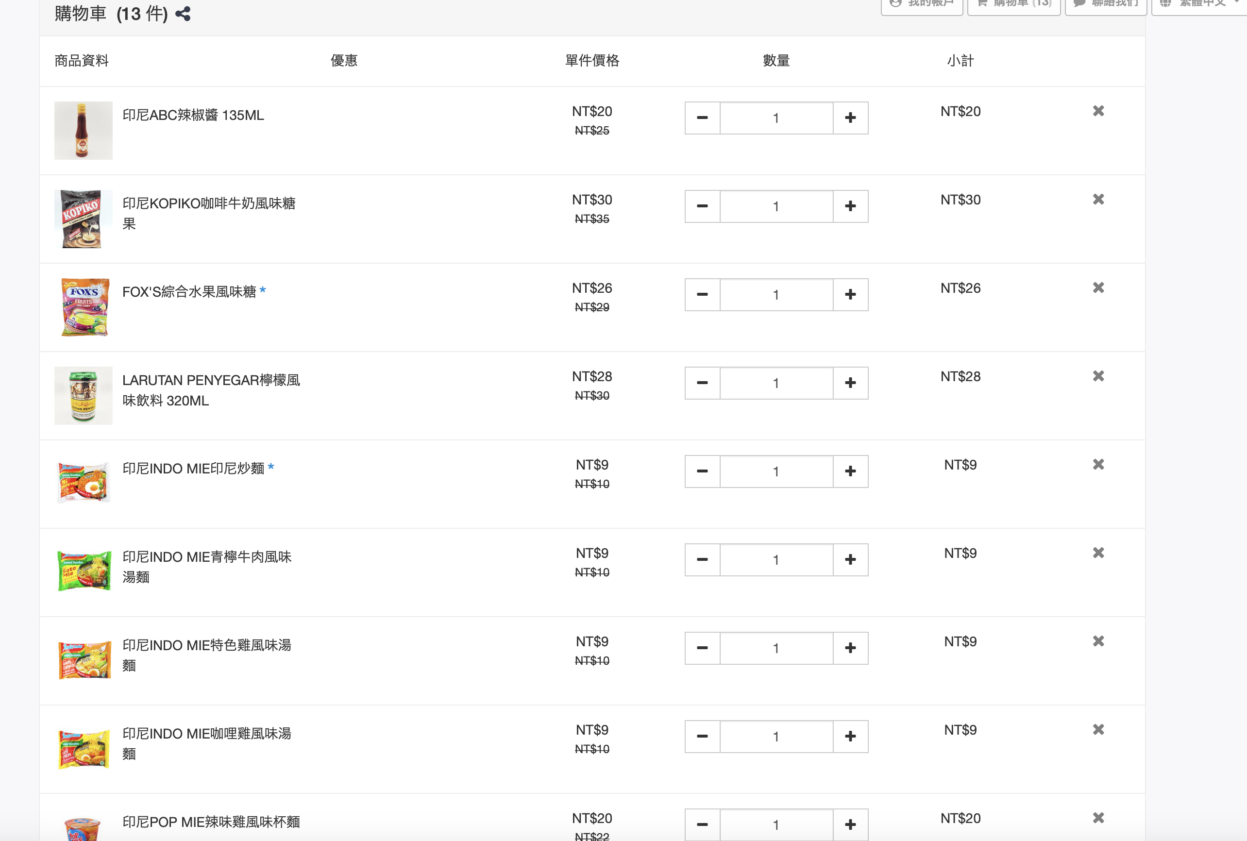The image size is (1247, 841).
Task: Increase quantity of INDO MIE咖哩雞風味湯麵
Action: pyautogui.click(x=851, y=737)
